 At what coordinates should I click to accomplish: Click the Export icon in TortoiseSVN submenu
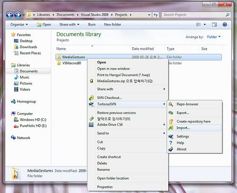171,113
